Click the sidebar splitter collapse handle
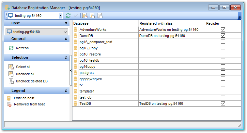Image resolution: width=247 pixels, height=133 pixels. click(71, 70)
